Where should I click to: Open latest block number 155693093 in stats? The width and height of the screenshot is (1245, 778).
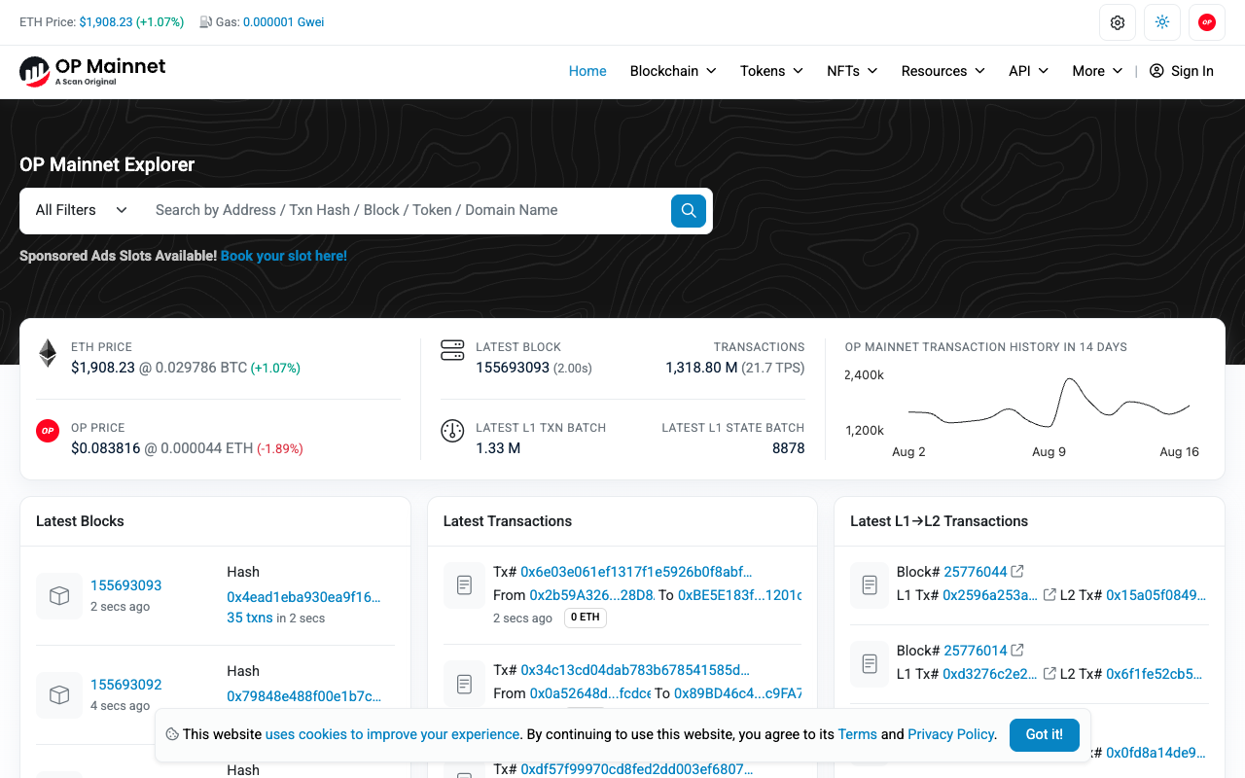point(513,368)
